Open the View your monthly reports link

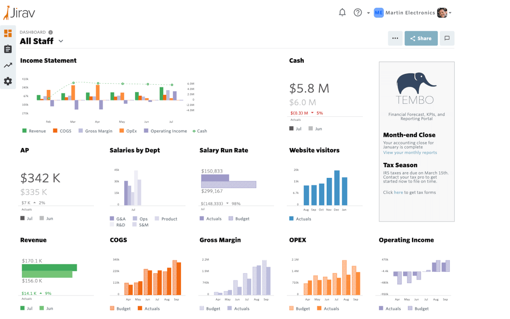[410, 152]
